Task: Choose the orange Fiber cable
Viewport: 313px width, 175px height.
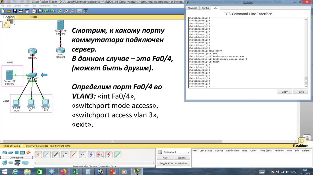Action: (x=73, y=155)
